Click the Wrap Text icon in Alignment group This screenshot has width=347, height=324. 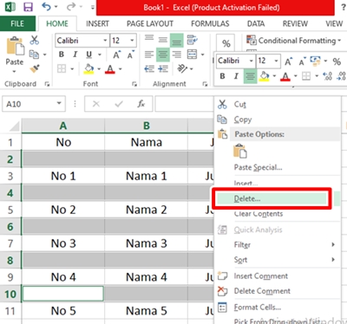192,40
